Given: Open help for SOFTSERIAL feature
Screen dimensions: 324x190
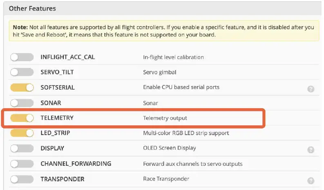Looking at the screenshot, I should [x=311, y=88].
